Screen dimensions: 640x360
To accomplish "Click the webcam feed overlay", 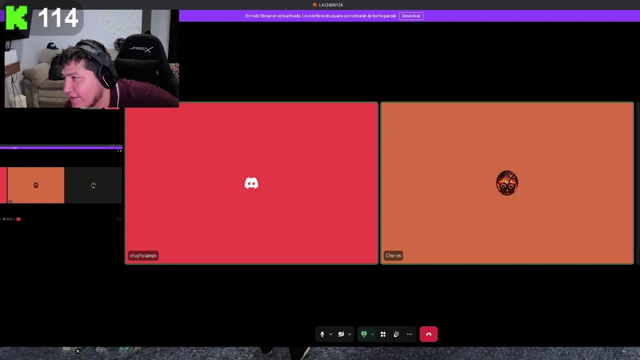I will click(x=91, y=58).
